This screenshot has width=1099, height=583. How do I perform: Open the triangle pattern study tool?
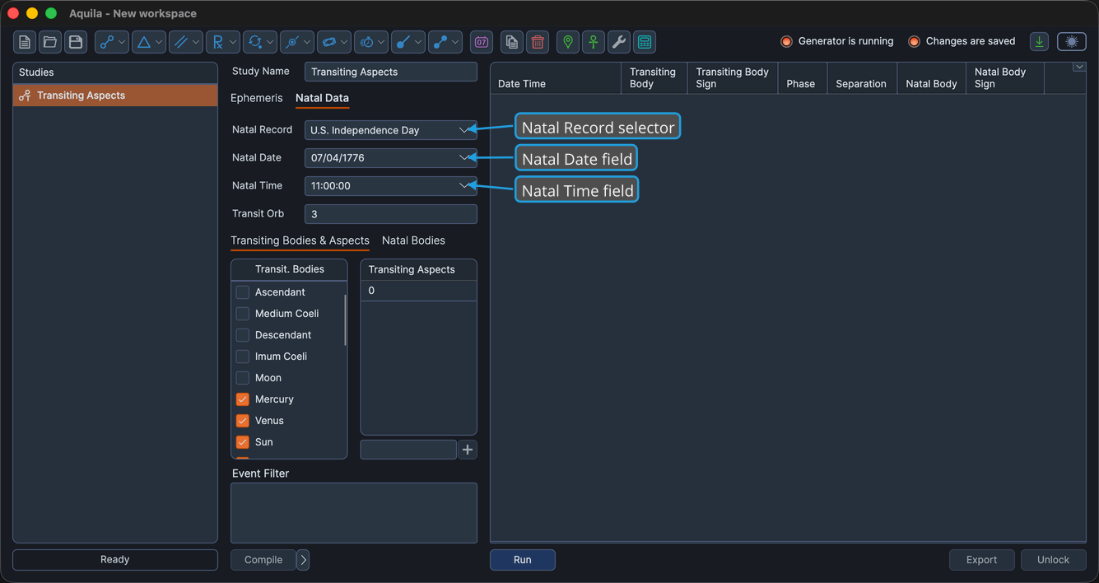pyautogui.click(x=149, y=42)
